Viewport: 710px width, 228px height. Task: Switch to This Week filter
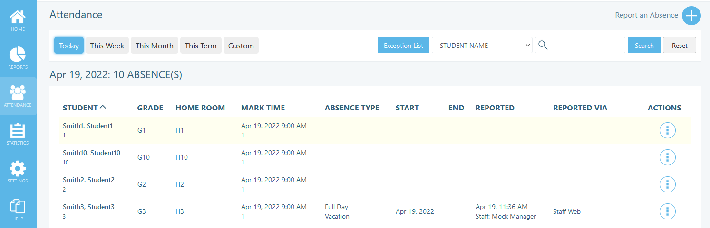107,46
